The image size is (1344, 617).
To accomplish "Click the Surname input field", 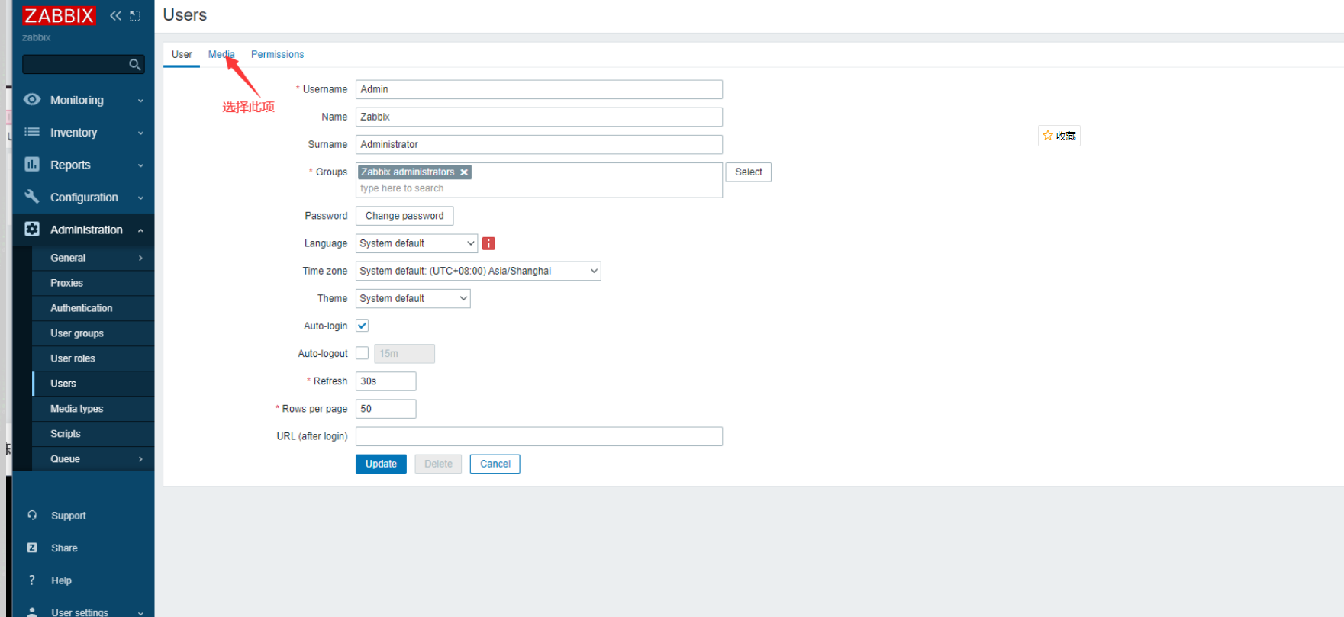I will tap(539, 144).
